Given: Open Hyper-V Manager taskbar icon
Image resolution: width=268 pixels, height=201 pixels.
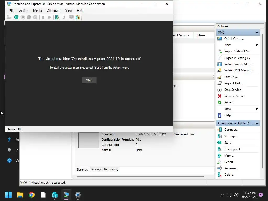Looking at the screenshot, I should 55,195.
